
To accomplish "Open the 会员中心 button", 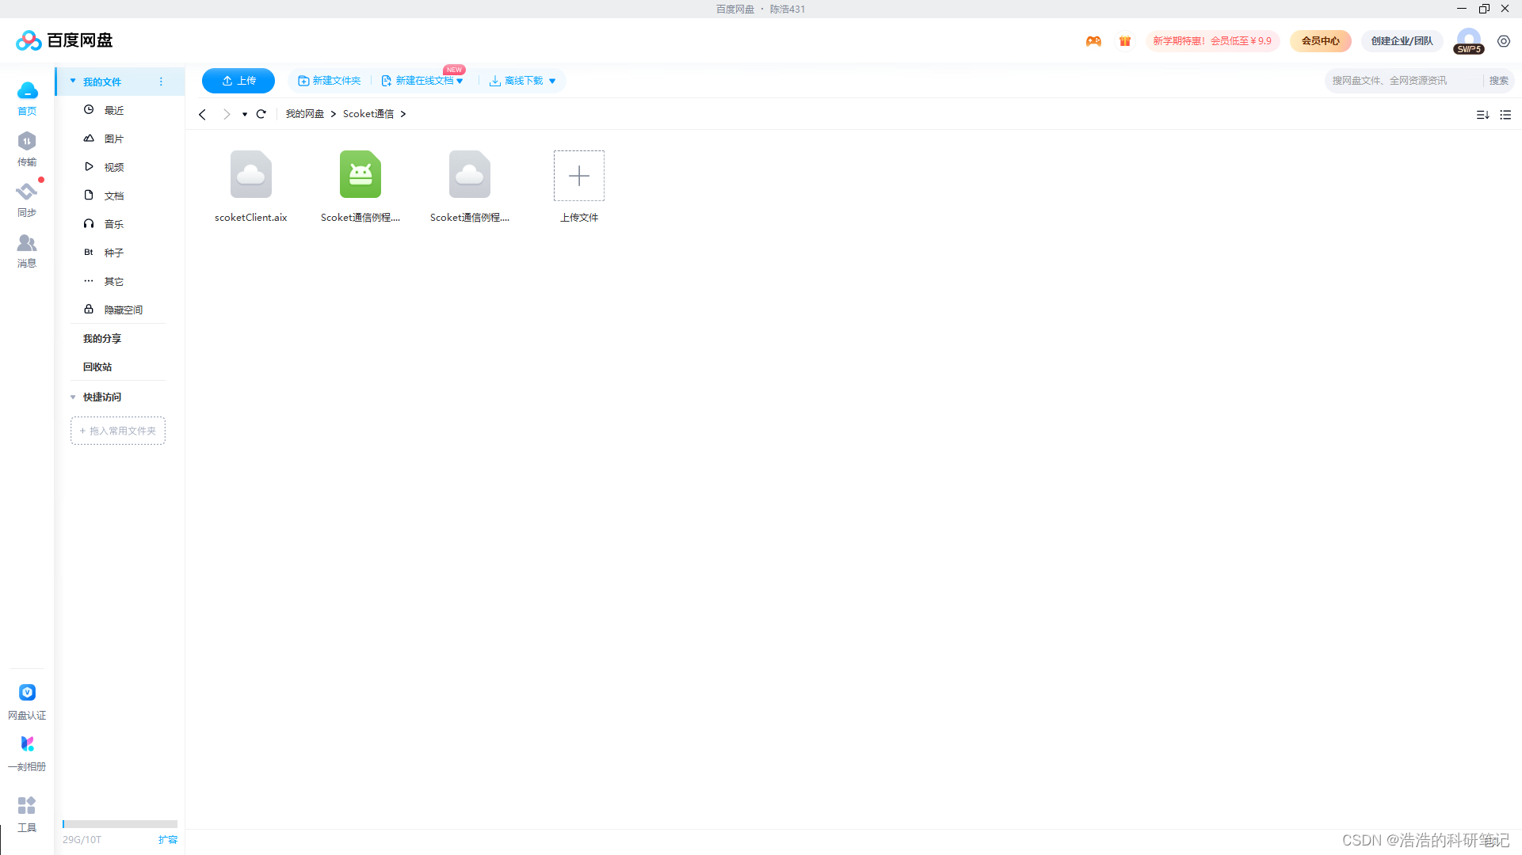I will [x=1319, y=40].
